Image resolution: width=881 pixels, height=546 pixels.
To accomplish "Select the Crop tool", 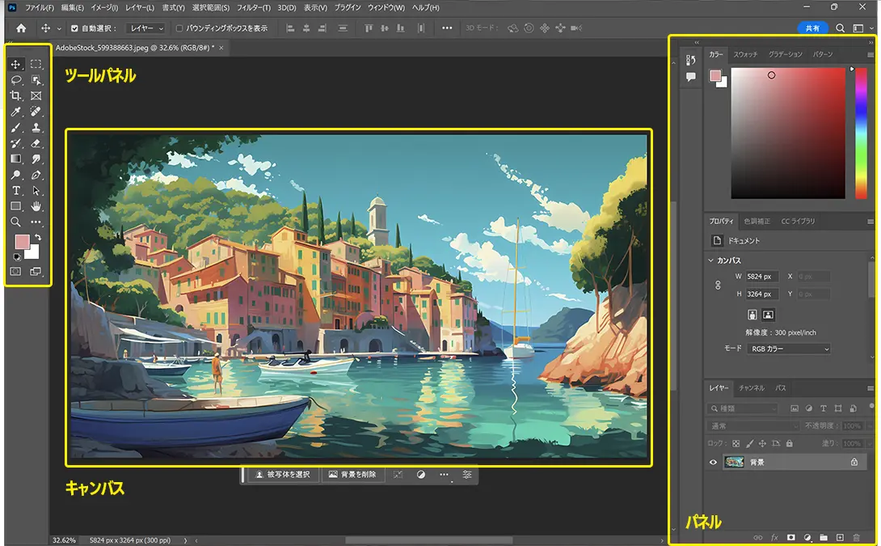I will pos(15,96).
